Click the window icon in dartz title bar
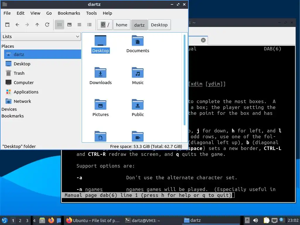Viewport: 300px width, 225px height. point(5,4)
